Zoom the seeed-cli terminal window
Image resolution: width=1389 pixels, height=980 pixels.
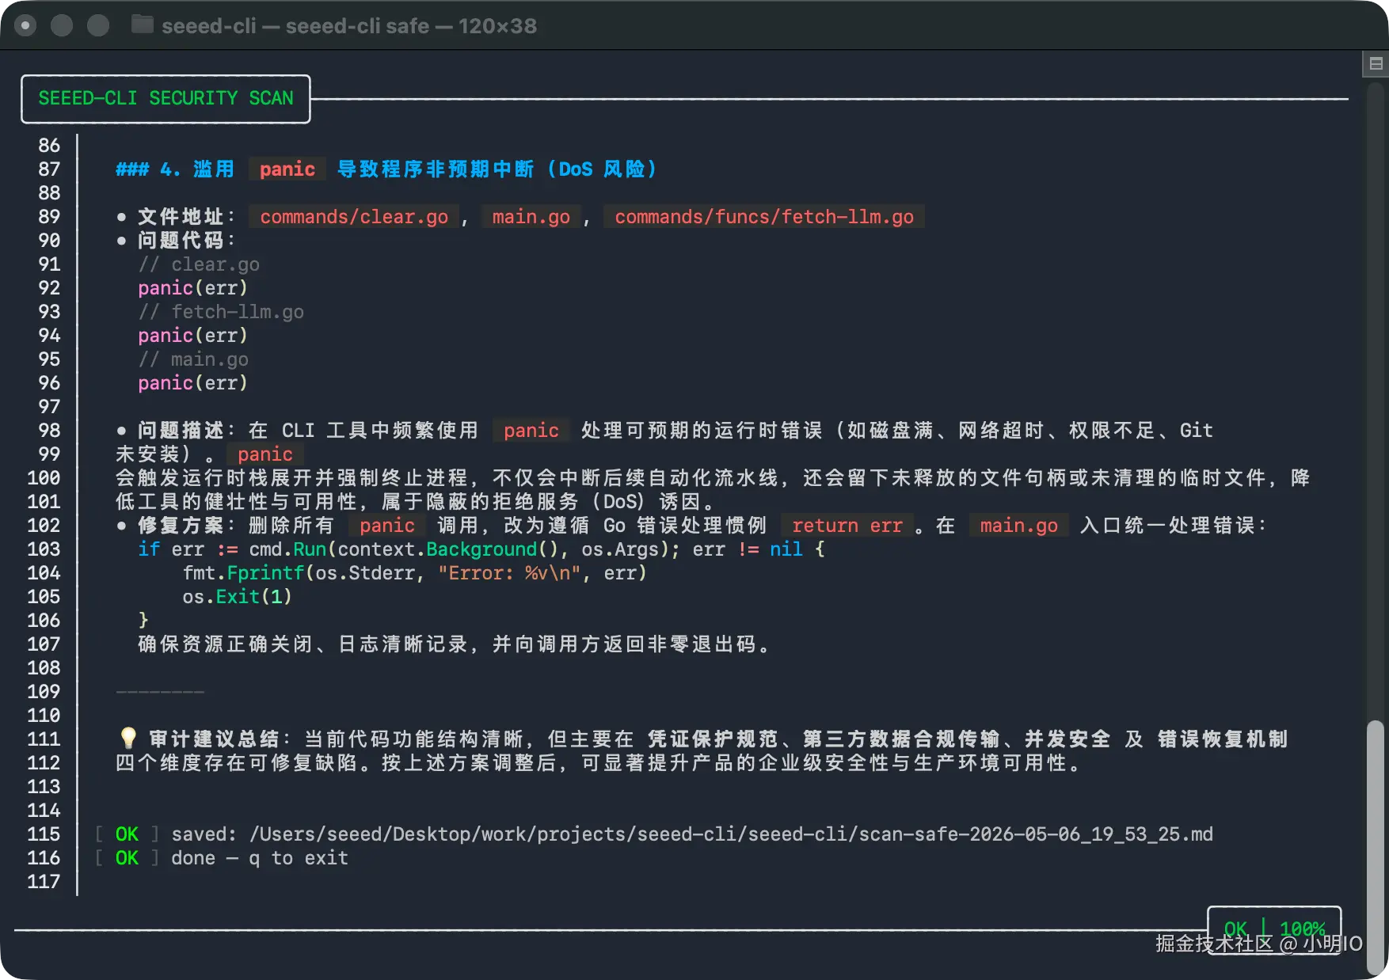point(98,25)
